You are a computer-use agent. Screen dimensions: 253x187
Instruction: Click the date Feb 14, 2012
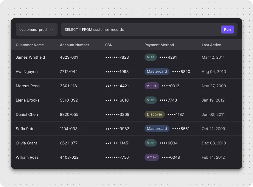(213, 157)
